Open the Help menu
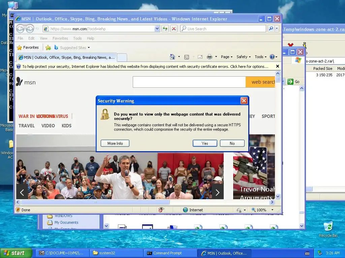 point(90,38)
